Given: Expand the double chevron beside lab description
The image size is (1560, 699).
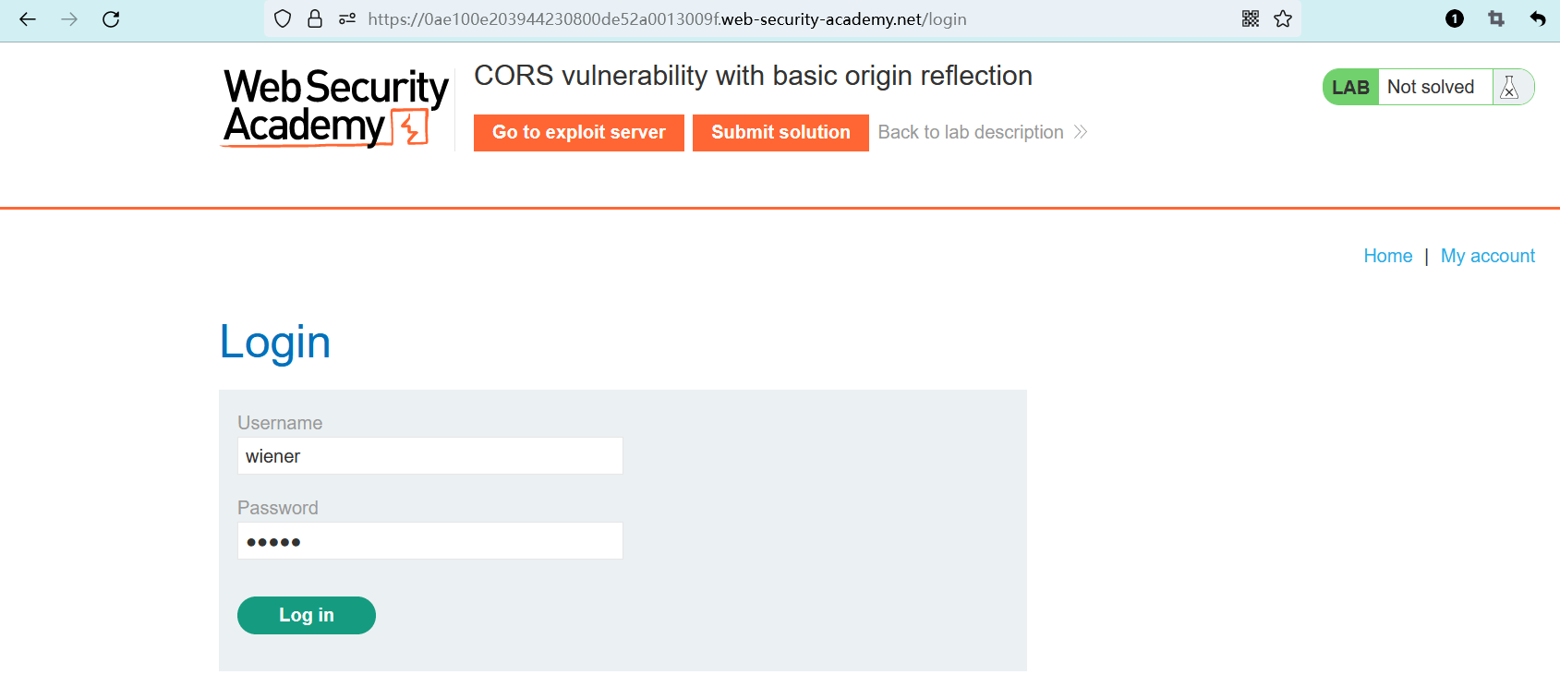Looking at the screenshot, I should pos(1081,133).
